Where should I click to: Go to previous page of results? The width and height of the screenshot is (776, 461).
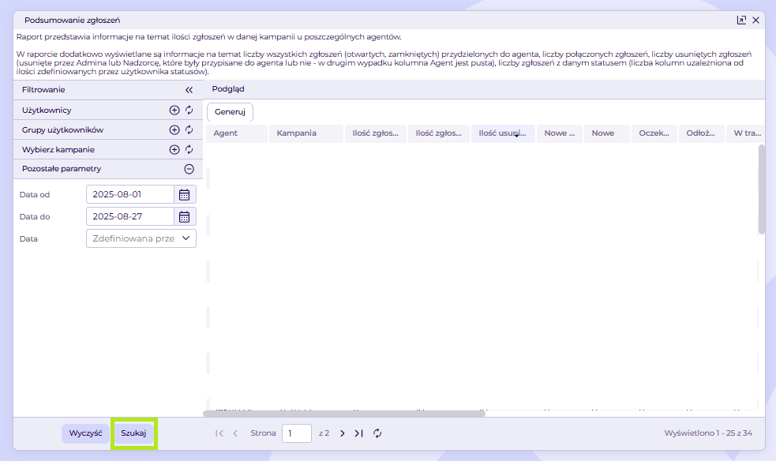(x=235, y=433)
